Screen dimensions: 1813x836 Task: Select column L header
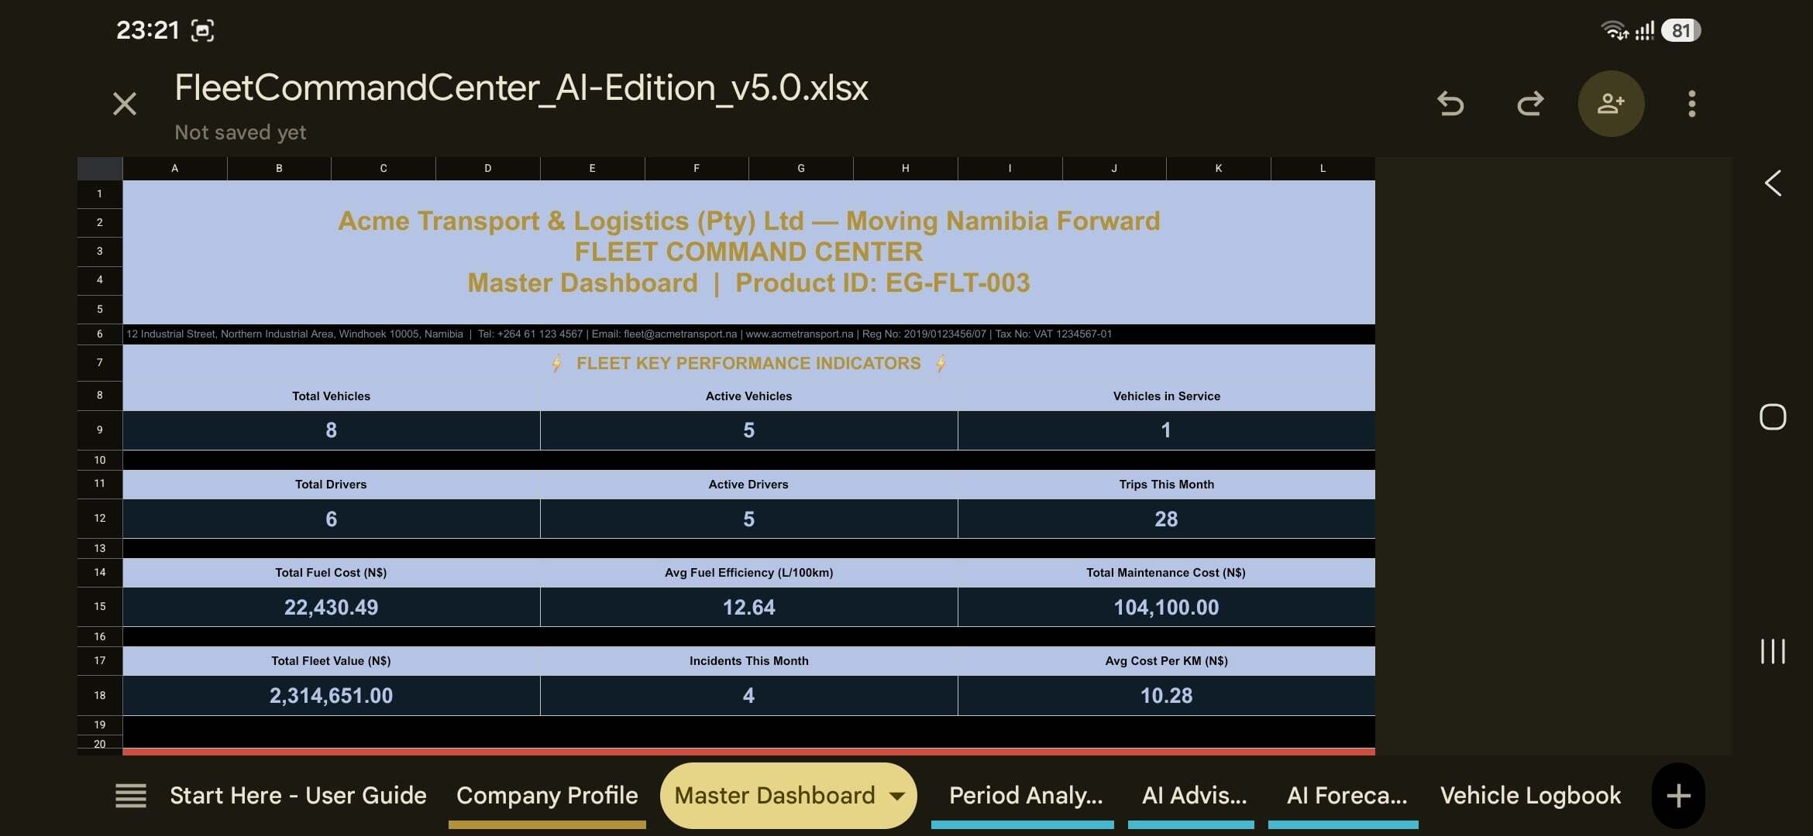coord(1323,168)
